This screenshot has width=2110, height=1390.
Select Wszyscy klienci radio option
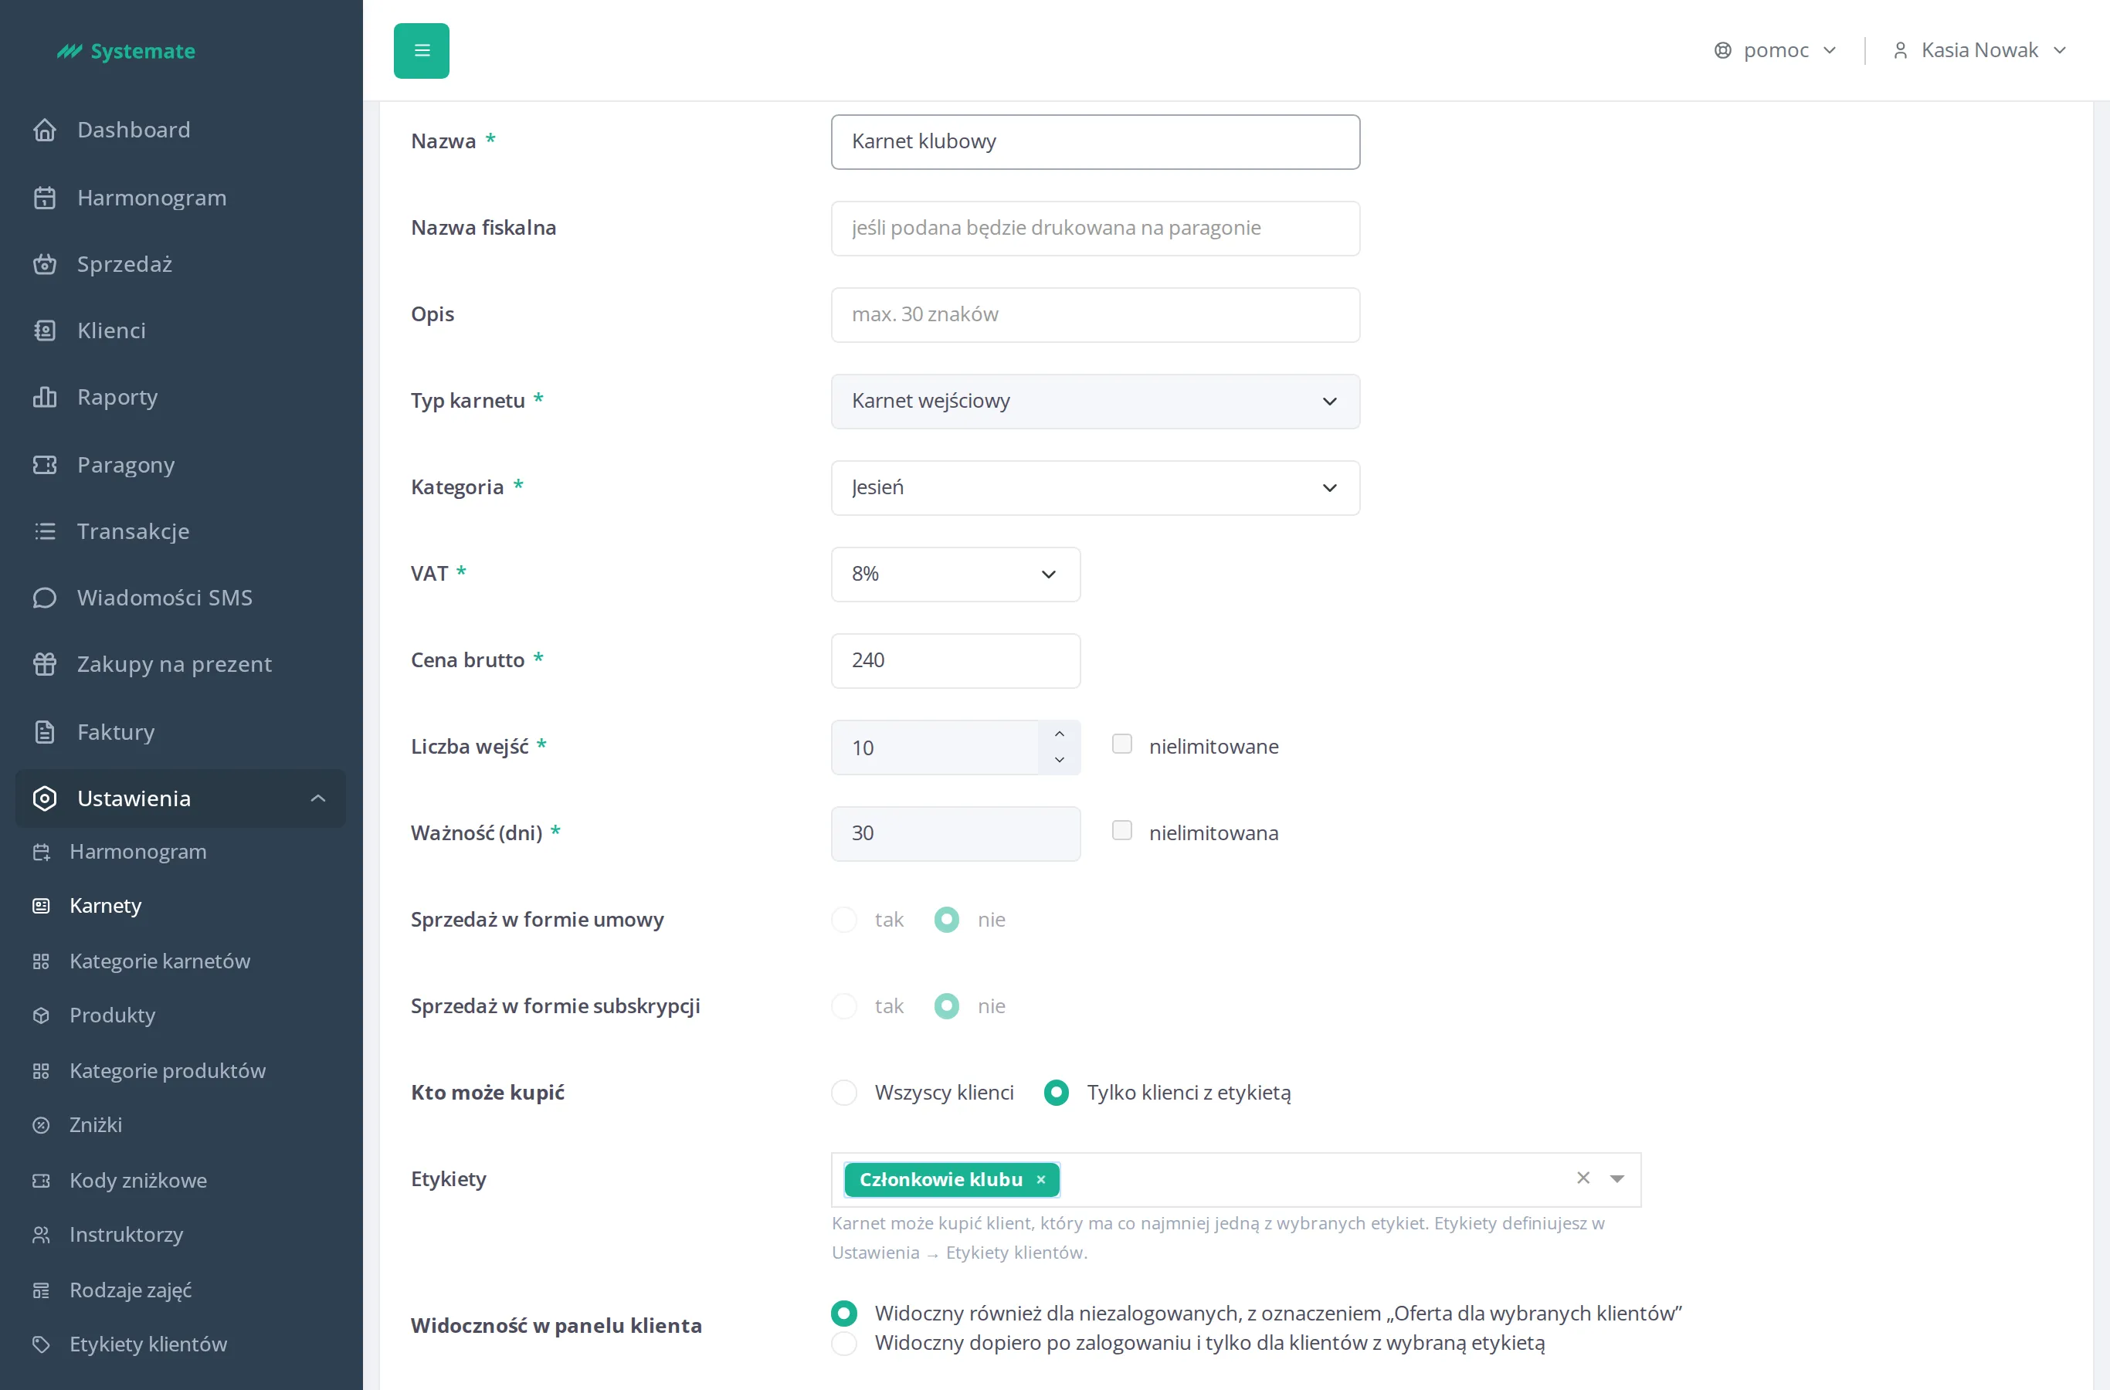pyautogui.click(x=844, y=1093)
